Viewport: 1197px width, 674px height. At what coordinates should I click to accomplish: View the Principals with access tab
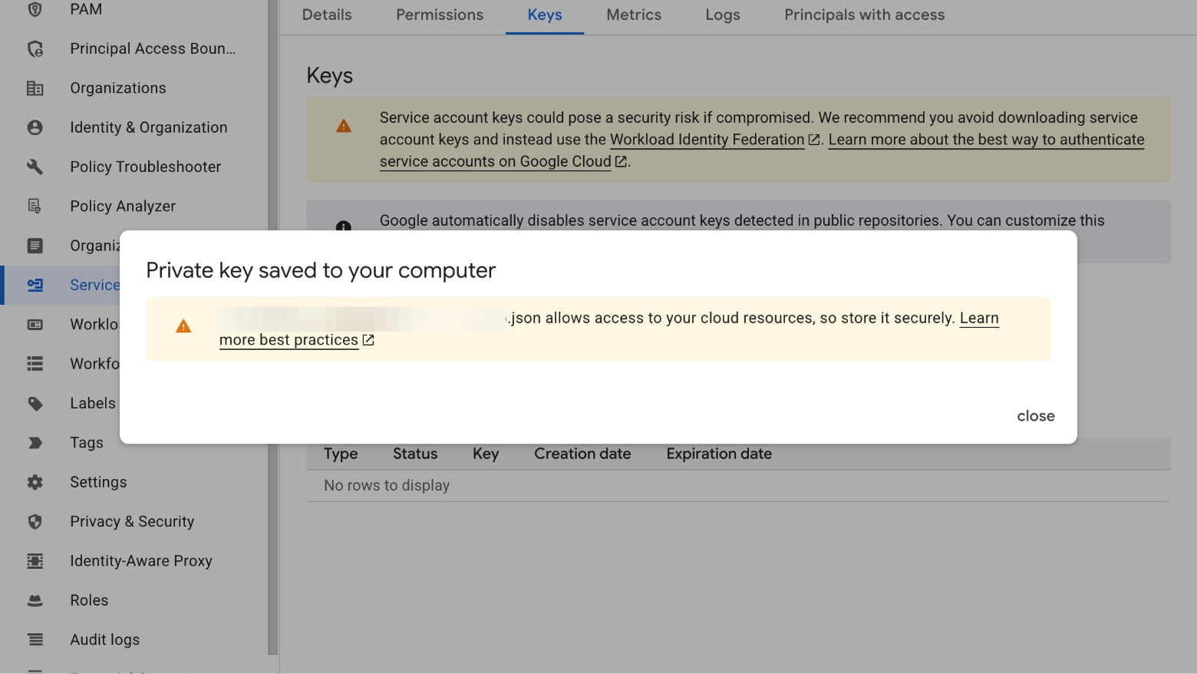(x=863, y=15)
